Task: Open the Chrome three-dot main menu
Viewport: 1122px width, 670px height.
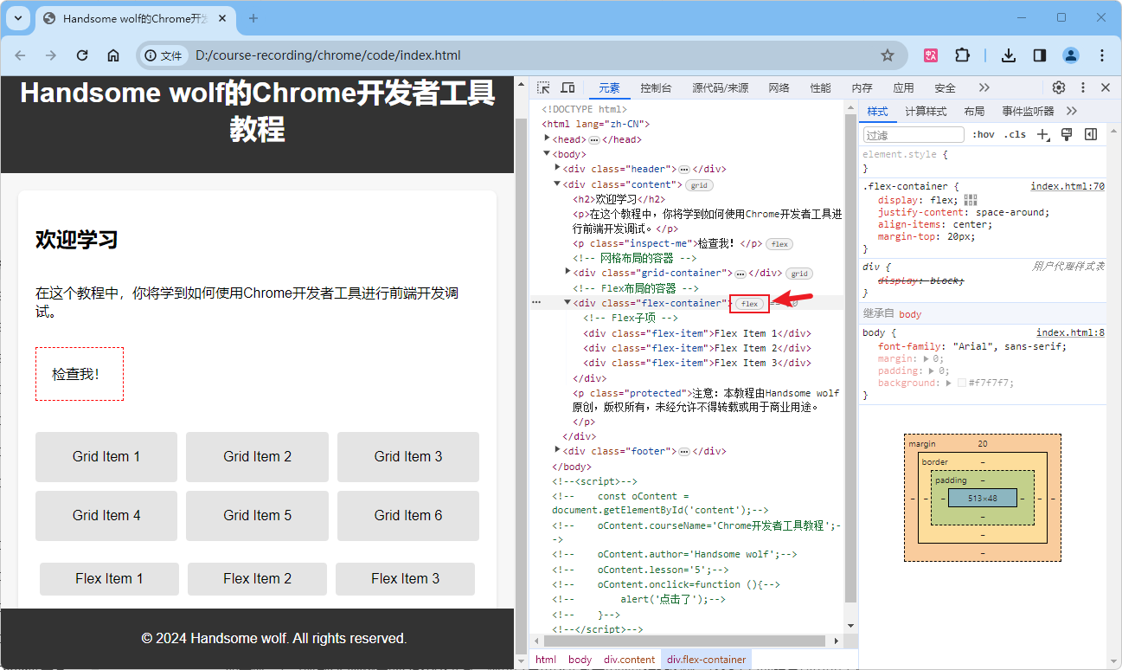Action: click(1102, 55)
